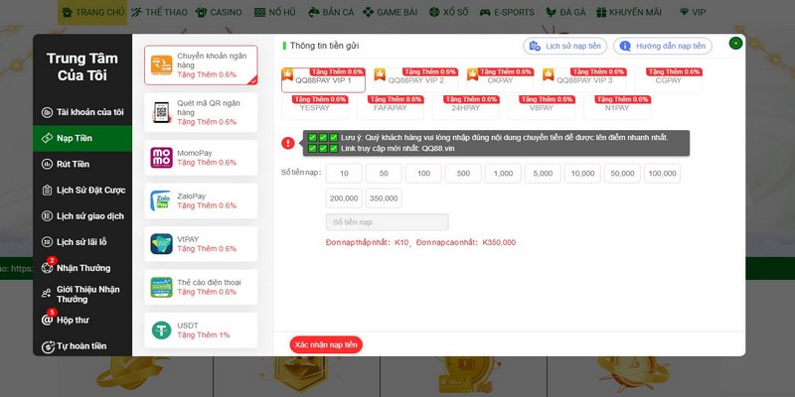
Task: Select the 24HPAY channel
Action: click(466, 108)
